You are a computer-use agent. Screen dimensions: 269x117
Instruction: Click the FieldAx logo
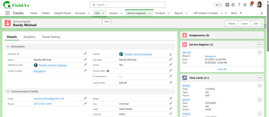16,5
